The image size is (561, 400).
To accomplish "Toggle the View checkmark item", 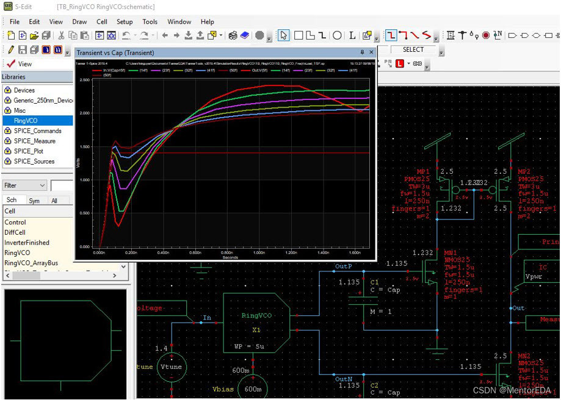I will (18, 64).
